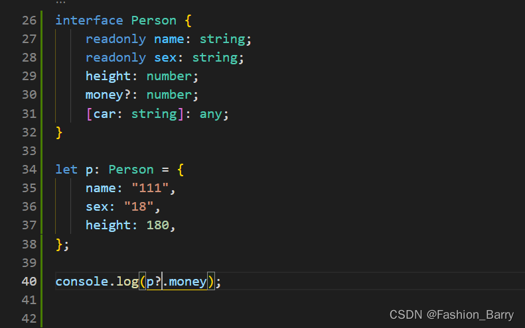Place cursor on 'readonly' before name
The height and width of the screenshot is (328, 525).
pos(115,39)
